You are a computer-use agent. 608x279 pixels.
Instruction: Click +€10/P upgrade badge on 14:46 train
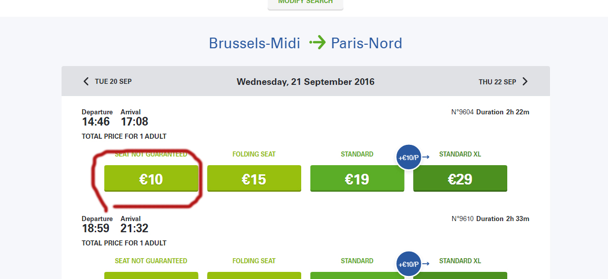[x=409, y=158]
